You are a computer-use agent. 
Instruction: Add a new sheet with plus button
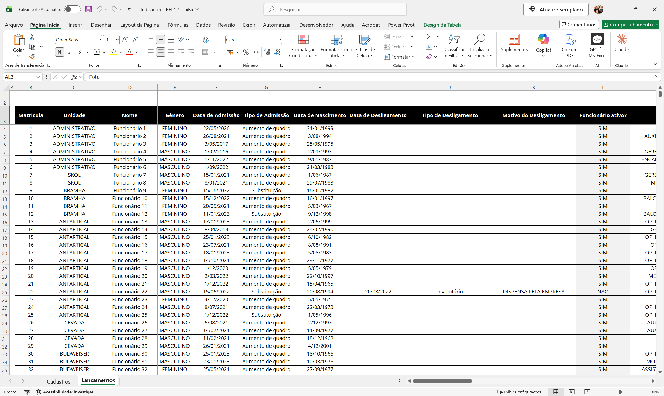138,381
